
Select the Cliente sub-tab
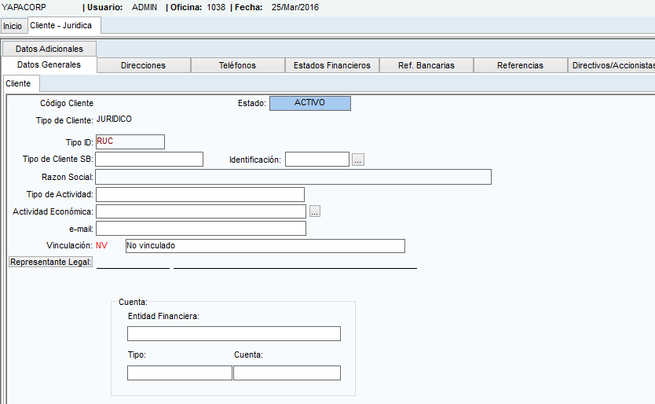coord(21,83)
